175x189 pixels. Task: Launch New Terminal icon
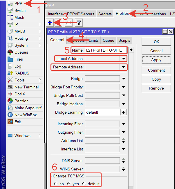tap(10, 87)
